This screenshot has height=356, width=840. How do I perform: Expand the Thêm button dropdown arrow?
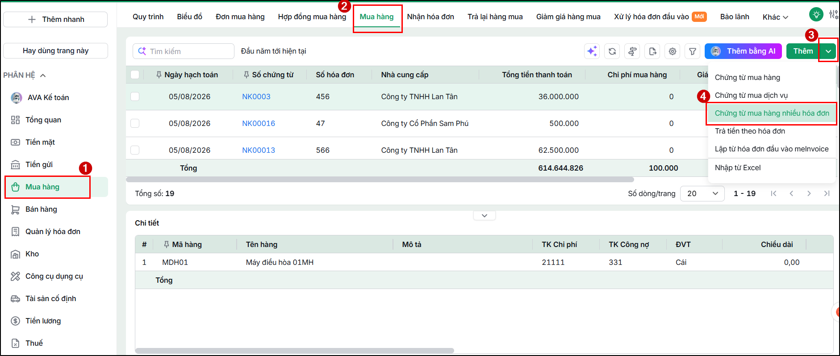click(828, 51)
